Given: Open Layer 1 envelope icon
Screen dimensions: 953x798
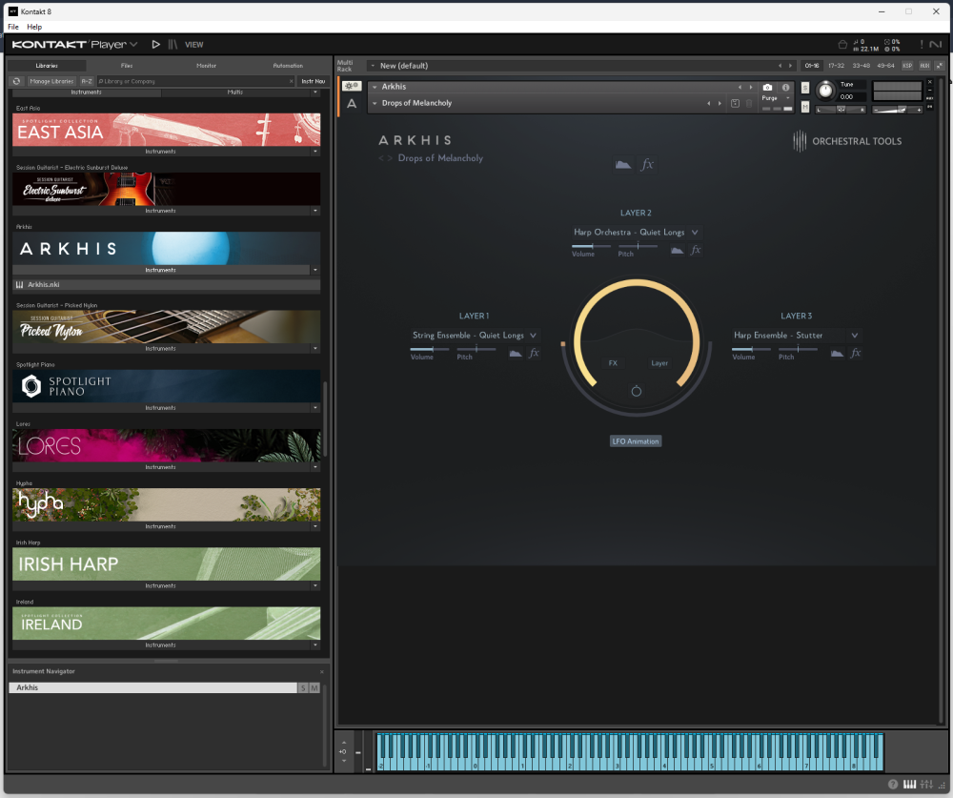Looking at the screenshot, I should coord(516,354).
